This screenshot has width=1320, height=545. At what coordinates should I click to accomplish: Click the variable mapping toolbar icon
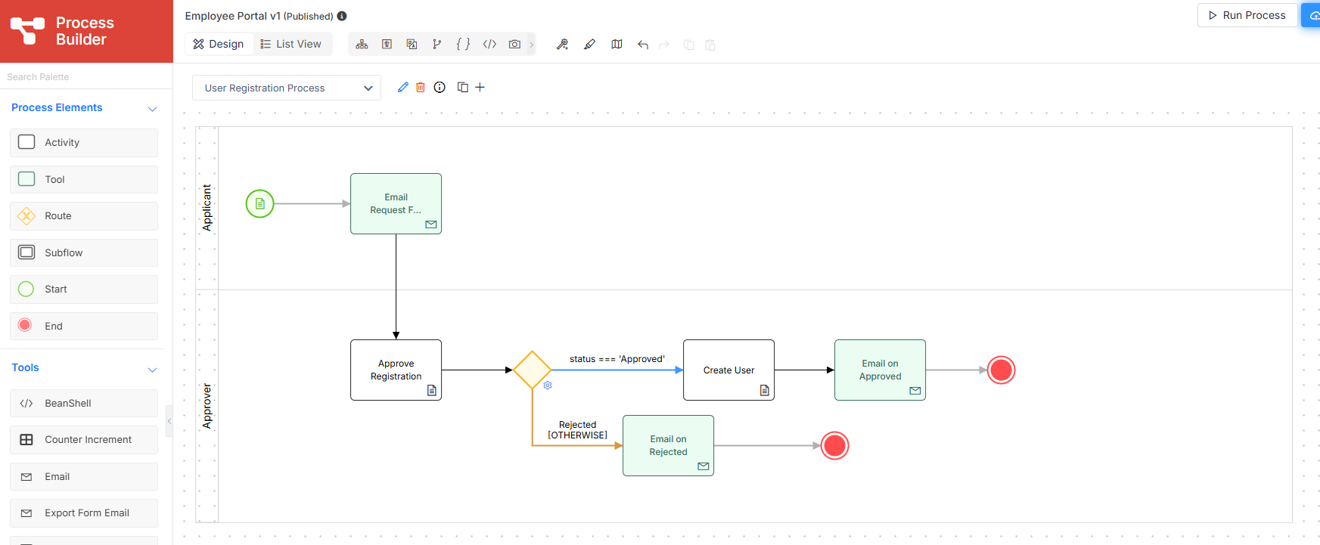coord(387,45)
